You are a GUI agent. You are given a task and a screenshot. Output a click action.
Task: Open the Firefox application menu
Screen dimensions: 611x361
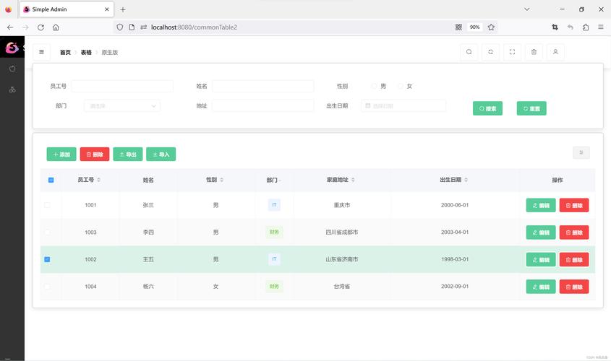[600, 27]
